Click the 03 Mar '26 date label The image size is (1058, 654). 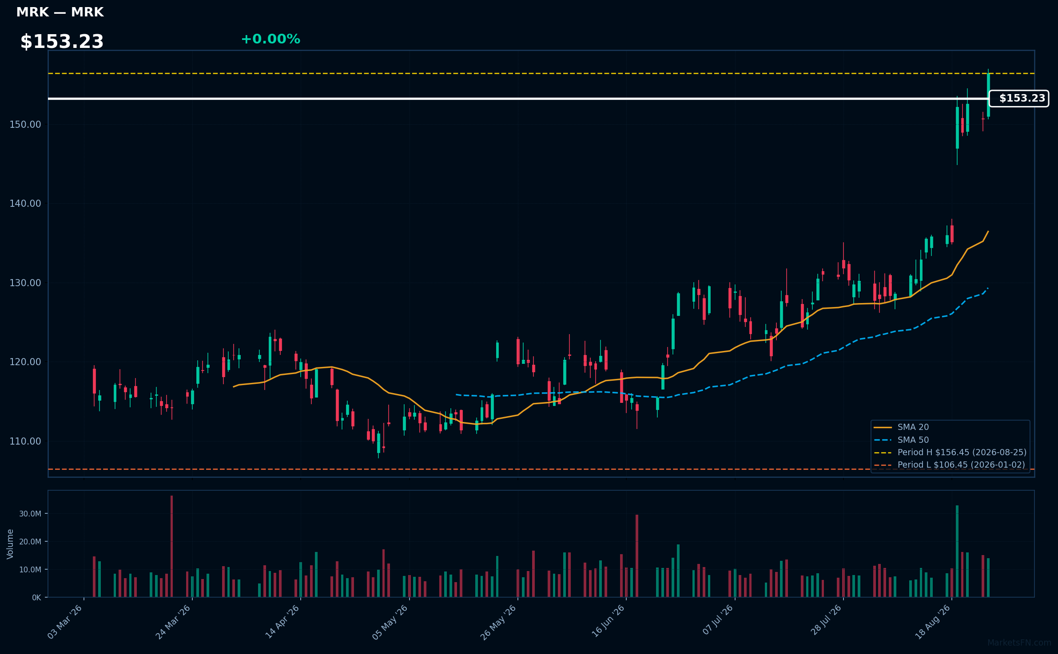(x=65, y=622)
